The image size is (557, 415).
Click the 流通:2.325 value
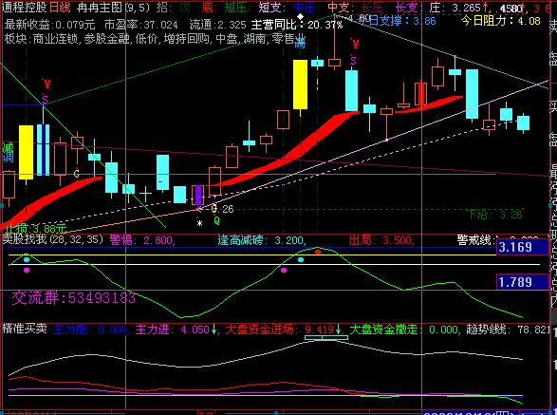coord(217,25)
